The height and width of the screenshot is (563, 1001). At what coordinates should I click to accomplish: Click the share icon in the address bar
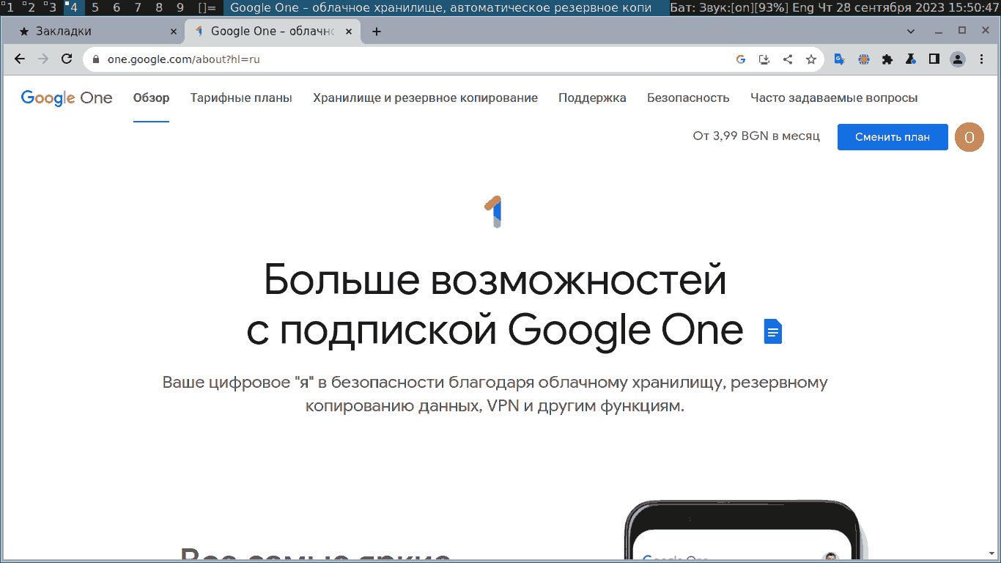[788, 59]
